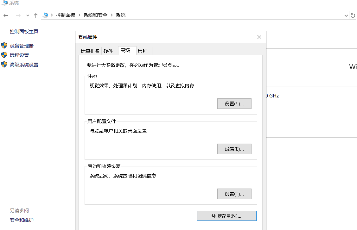Viewport: 357px width, 230px height.
Task: Open 性能 settings via 设置(S)
Action: [x=234, y=103]
